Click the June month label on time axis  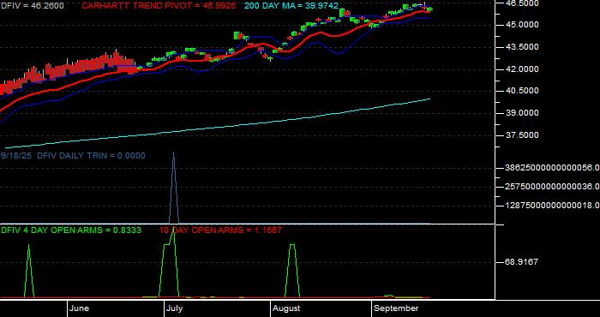pyautogui.click(x=80, y=308)
